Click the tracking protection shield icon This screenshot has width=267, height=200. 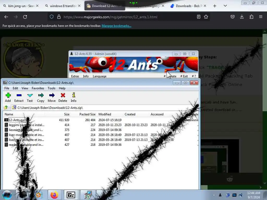pyautogui.click(x=52, y=17)
